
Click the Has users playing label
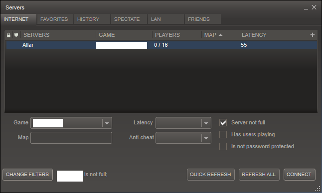coord(253,135)
